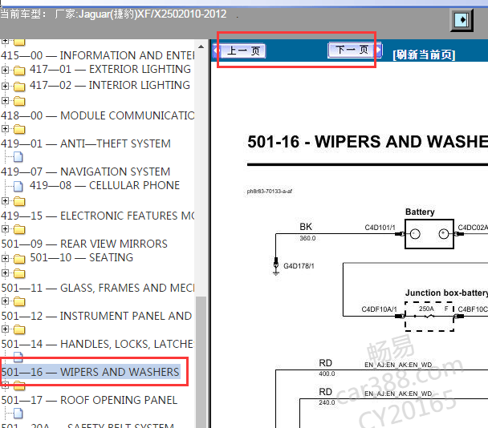
Task: Select 419—01 ANTI—THEFT SYSTEM text
Action: (86, 143)
